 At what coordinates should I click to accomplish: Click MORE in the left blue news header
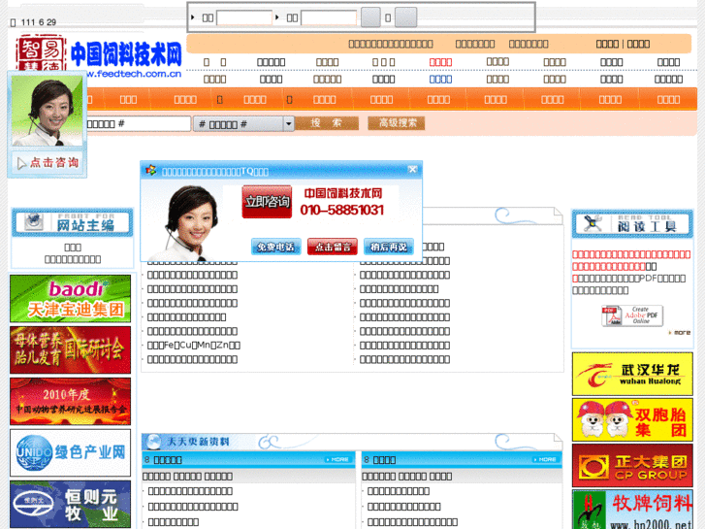coord(337,460)
